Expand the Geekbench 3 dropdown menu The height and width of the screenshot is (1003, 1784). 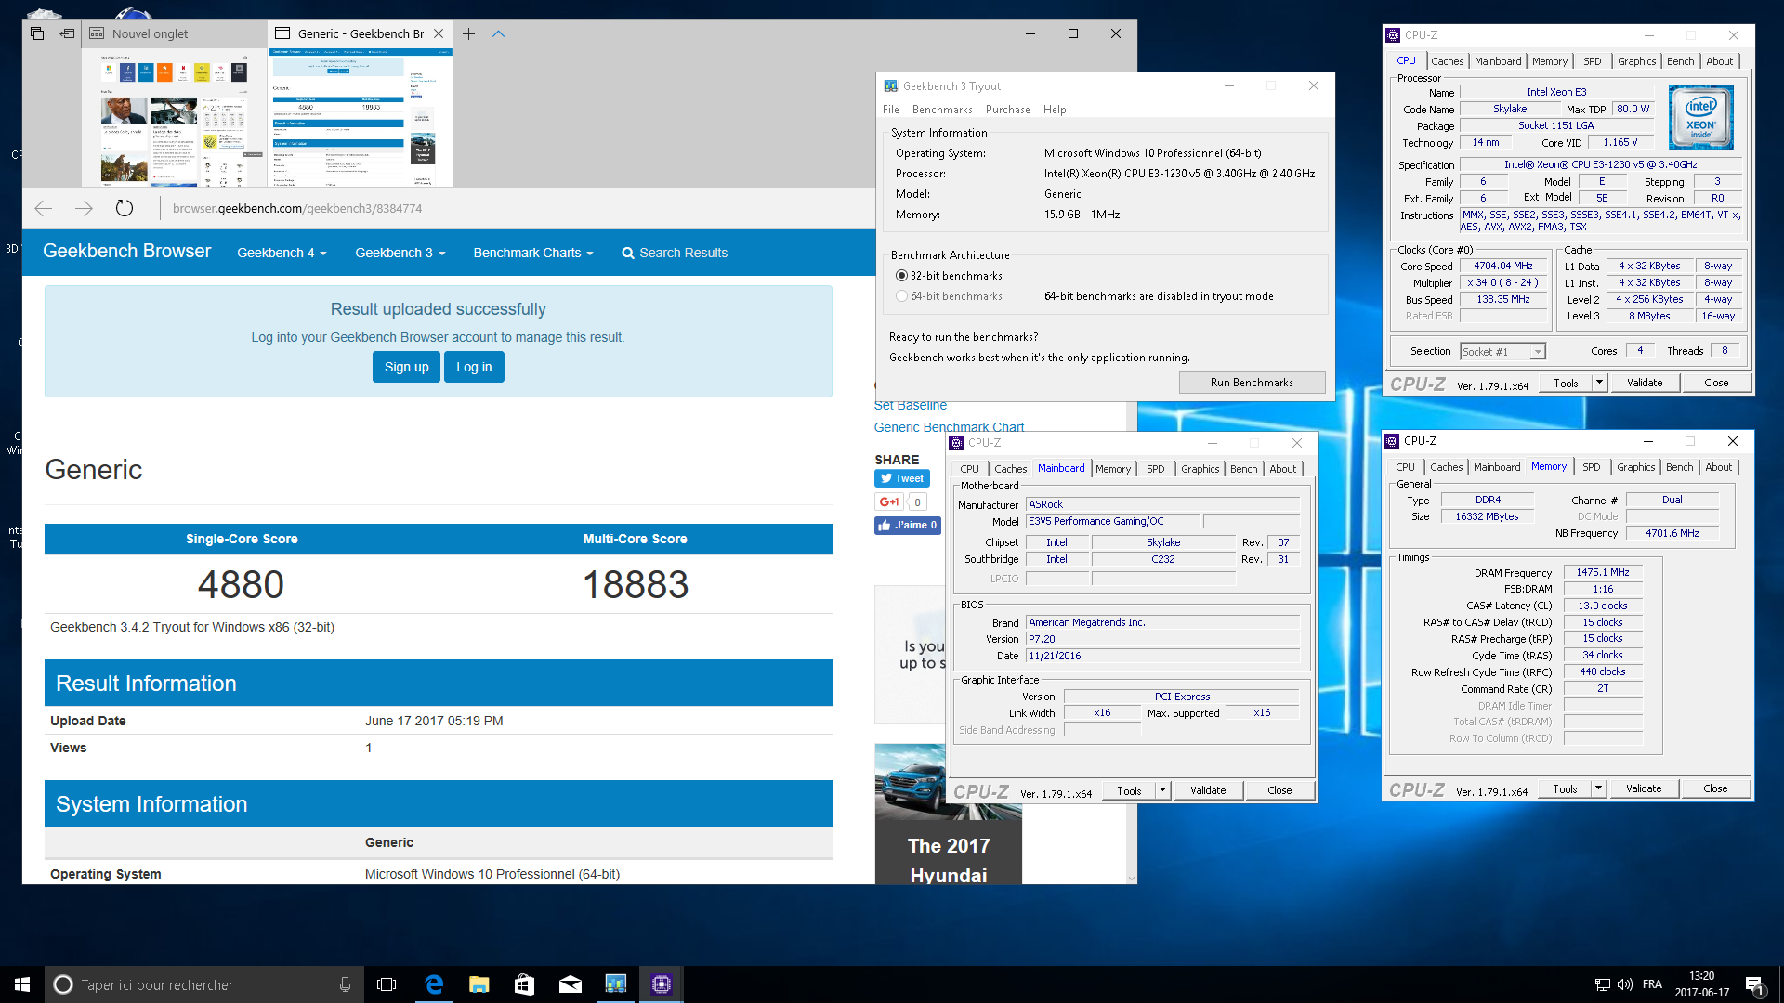click(x=400, y=253)
